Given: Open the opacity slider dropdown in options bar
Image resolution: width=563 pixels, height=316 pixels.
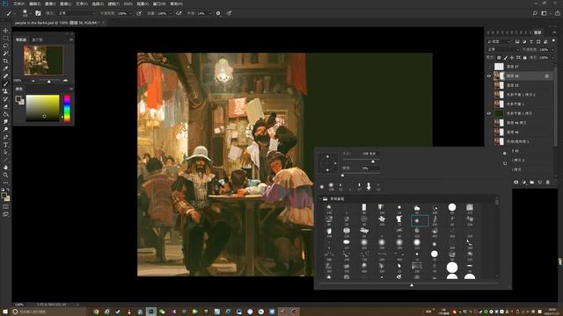Looking at the screenshot, I should (131, 13).
